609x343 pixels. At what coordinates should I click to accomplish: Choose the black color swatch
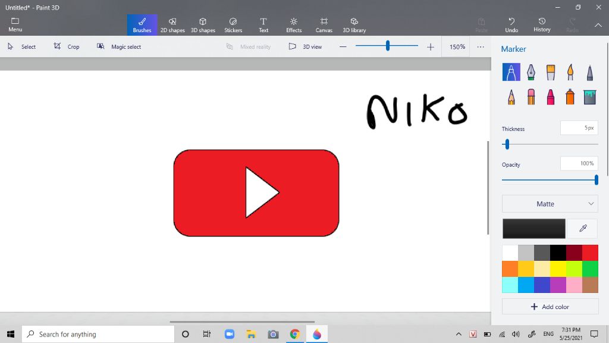tap(558, 252)
